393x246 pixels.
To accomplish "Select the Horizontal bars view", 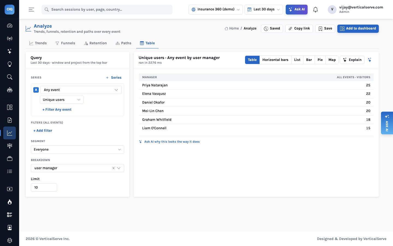I will coord(275,60).
